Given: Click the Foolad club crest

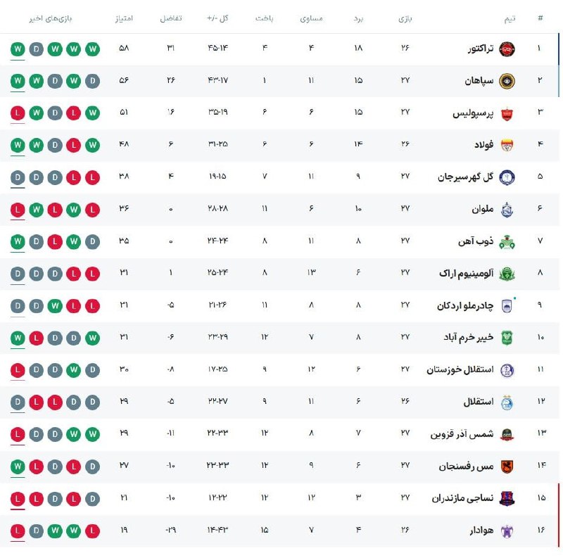Looking at the screenshot, I should 507,146.
